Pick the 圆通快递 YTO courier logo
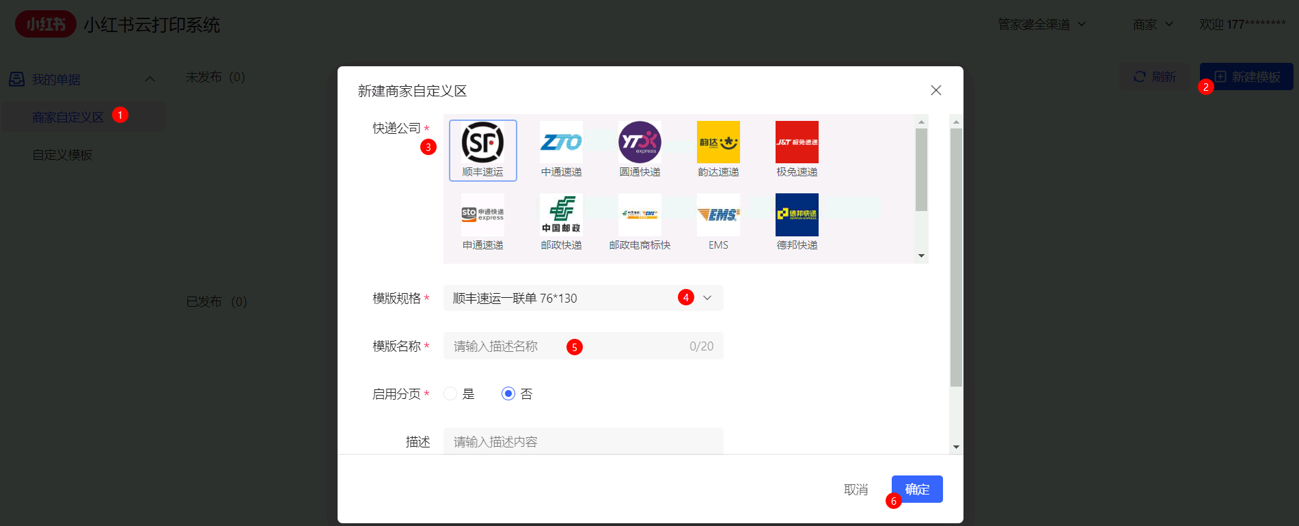The width and height of the screenshot is (1299, 526). pos(640,142)
